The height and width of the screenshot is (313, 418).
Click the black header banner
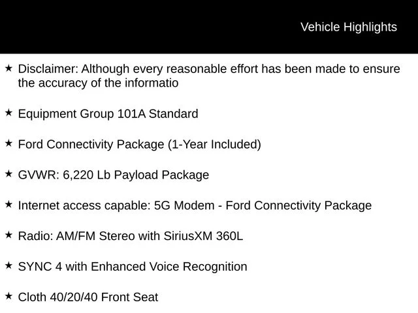click(x=209, y=27)
